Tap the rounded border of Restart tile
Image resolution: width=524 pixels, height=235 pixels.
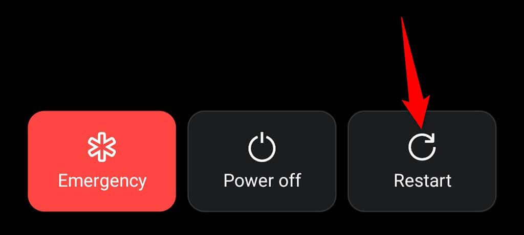coord(422,111)
